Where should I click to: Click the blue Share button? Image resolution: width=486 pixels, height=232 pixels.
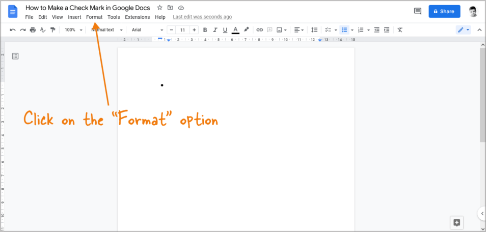tap(444, 12)
